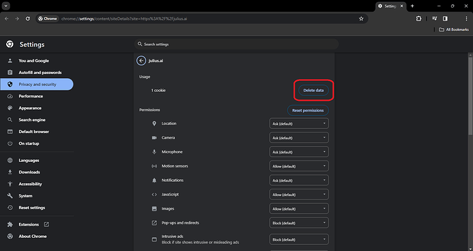Open the All Bookmarks folder
Image resolution: width=473 pixels, height=251 pixels.
click(x=454, y=29)
